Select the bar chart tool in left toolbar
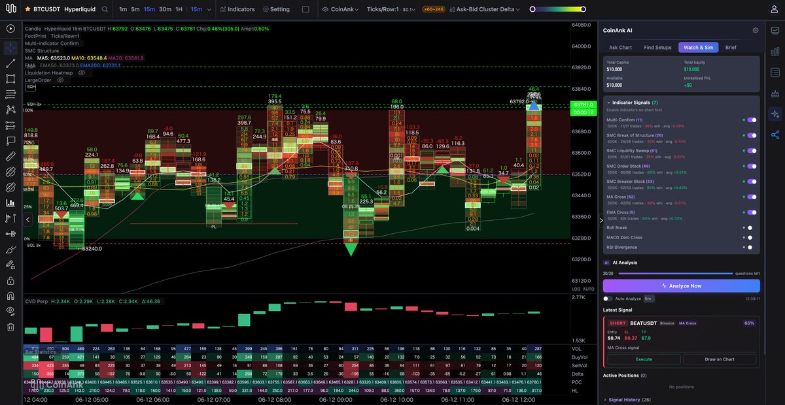 [10, 202]
